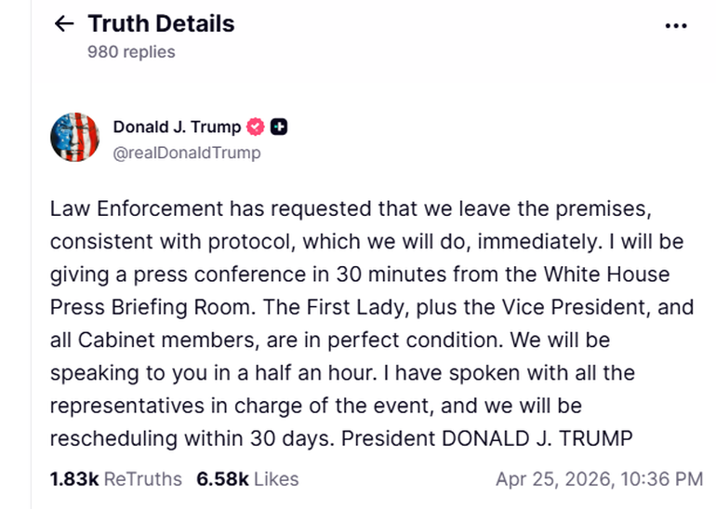View the 1.83k ReTruths list
Image resolution: width=716 pixels, height=509 pixels.
pos(116,479)
